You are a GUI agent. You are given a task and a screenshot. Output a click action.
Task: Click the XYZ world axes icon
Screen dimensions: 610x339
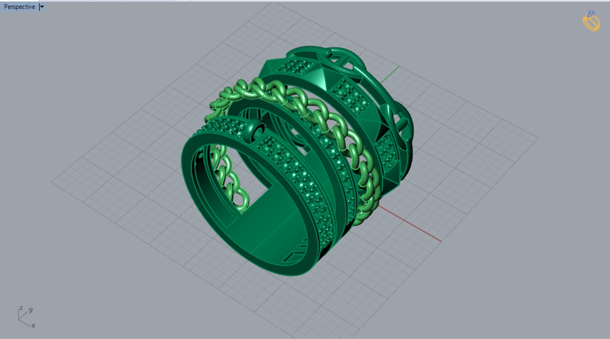(x=26, y=317)
